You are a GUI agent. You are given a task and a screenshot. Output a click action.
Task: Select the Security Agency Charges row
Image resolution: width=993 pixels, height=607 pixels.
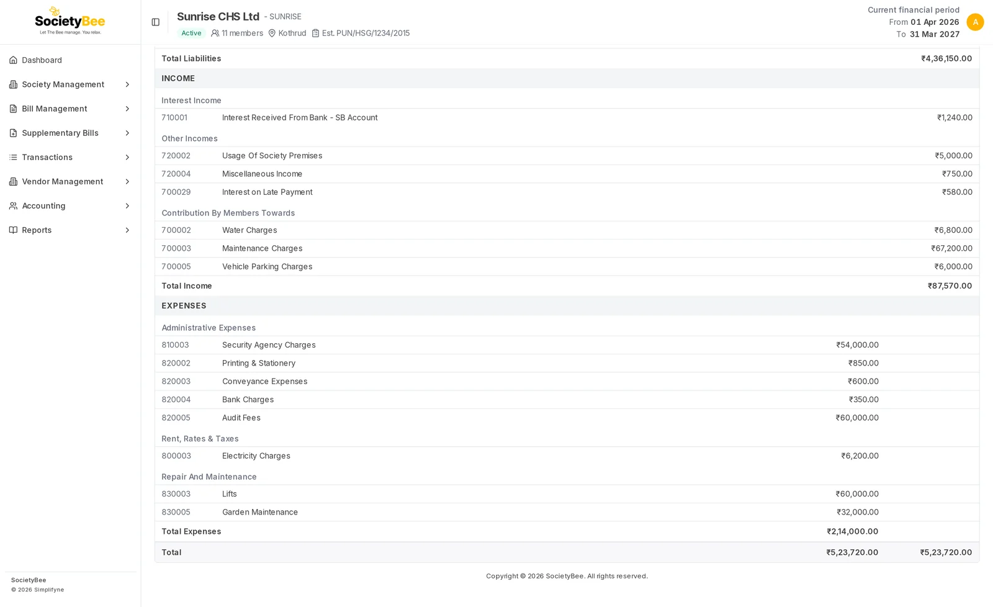[567, 345]
